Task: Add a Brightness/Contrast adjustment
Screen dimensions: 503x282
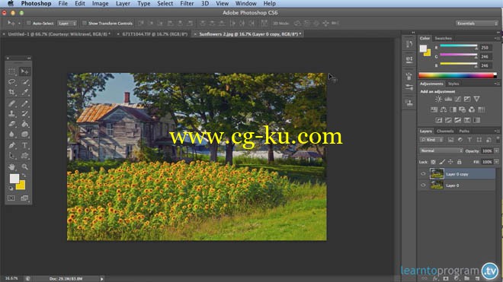Action: (x=438, y=100)
